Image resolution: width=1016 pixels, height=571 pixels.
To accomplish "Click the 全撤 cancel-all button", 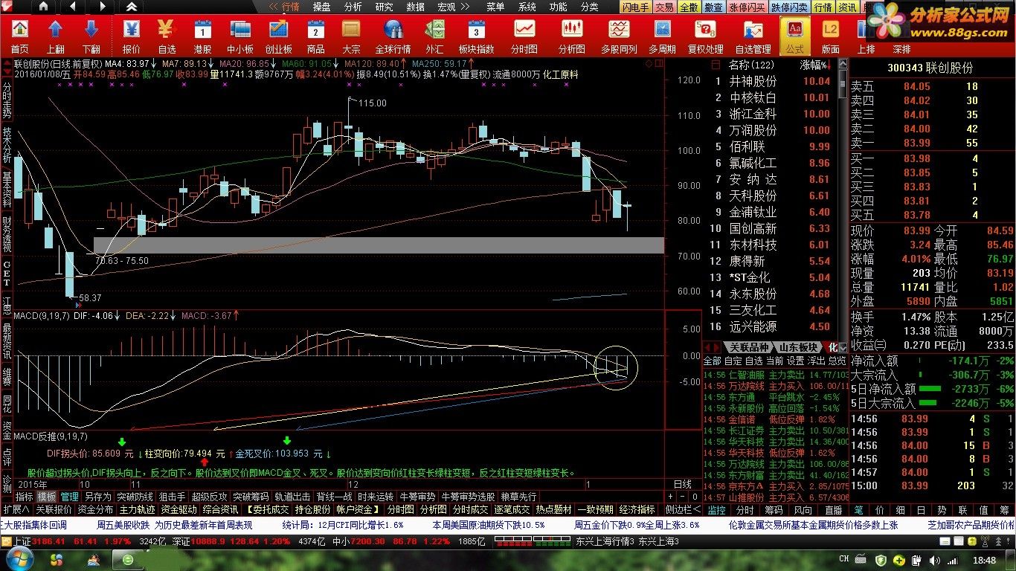I will coord(689,7).
